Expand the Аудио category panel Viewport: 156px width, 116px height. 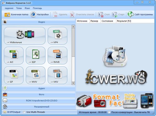tap(38, 88)
